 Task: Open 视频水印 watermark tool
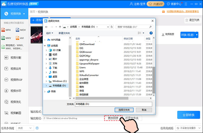[x=13, y=91]
